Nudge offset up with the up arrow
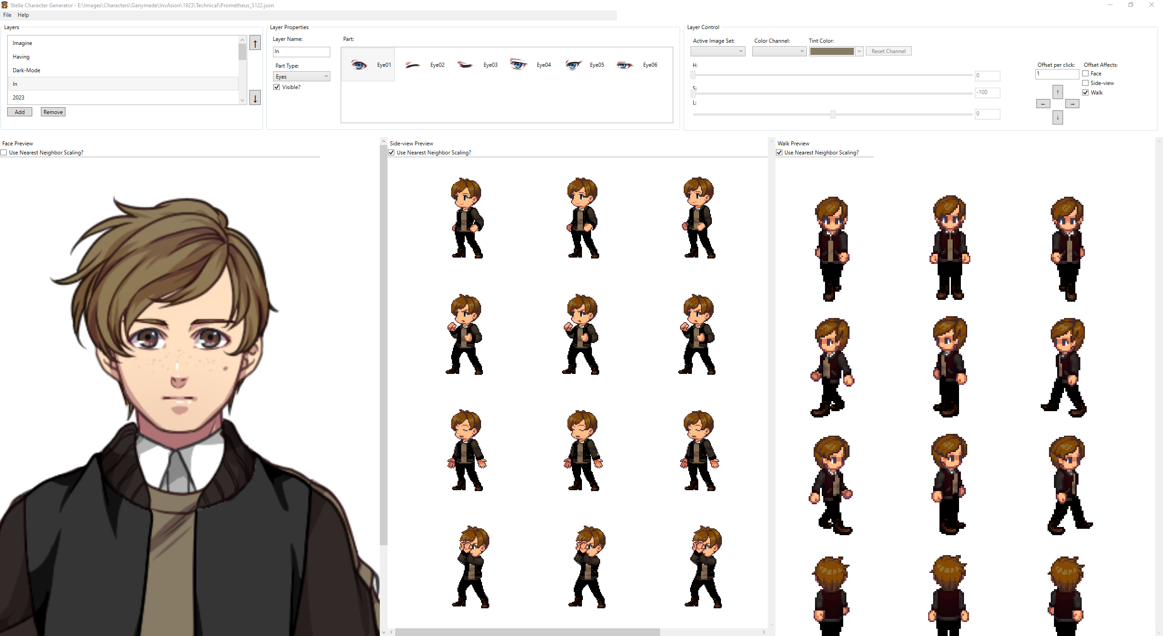Viewport: 1163px width, 636px height. point(1058,92)
